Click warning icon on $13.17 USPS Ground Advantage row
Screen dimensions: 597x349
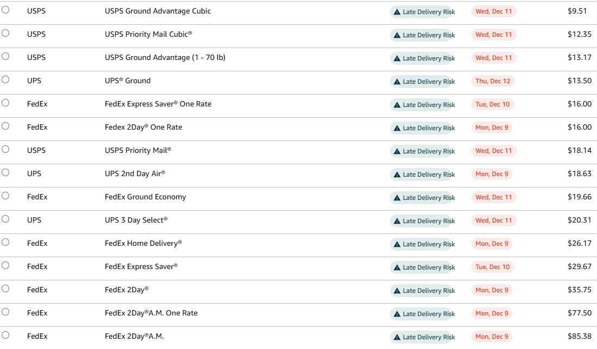[397, 58]
